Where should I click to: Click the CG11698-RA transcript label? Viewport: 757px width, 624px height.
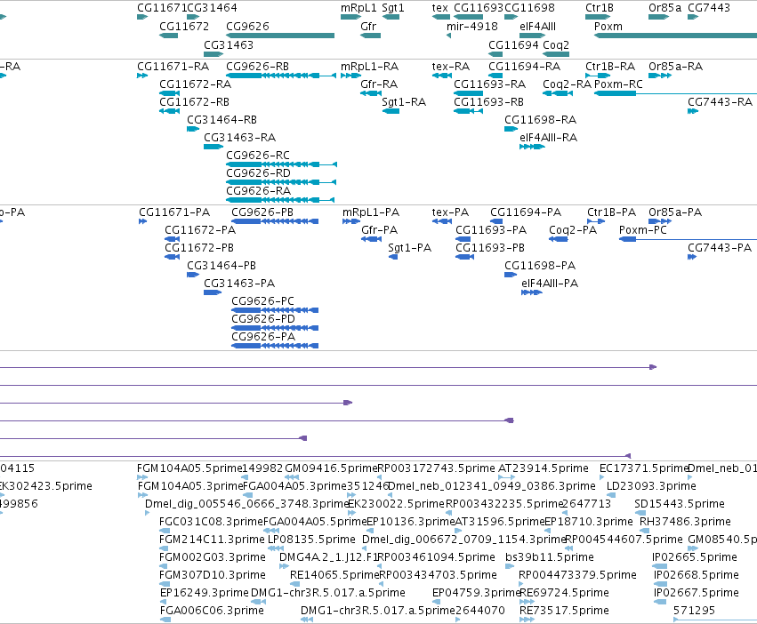point(540,120)
